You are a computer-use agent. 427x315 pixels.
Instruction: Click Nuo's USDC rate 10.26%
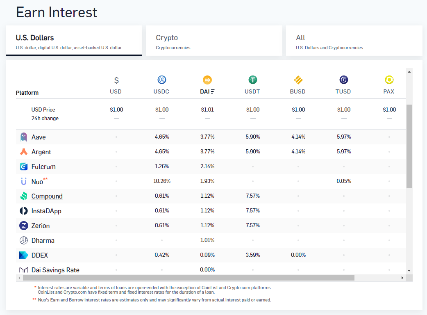(x=162, y=181)
